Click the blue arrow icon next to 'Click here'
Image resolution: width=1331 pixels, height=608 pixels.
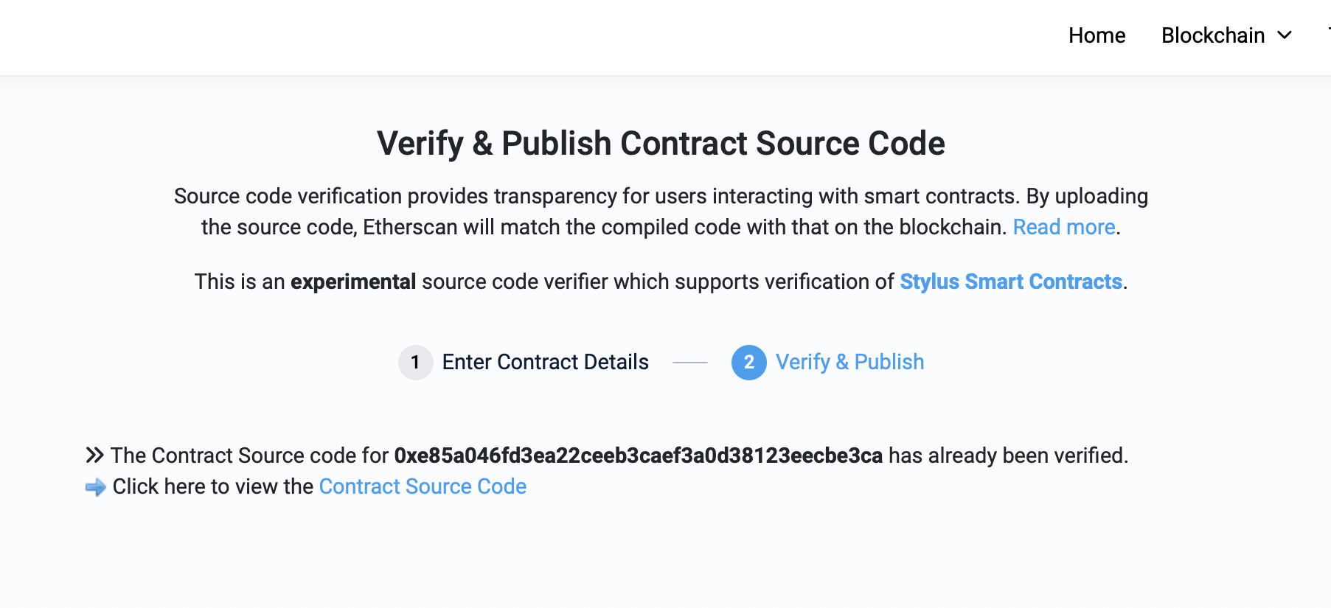point(95,486)
